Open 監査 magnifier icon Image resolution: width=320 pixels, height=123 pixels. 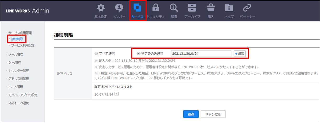point(174,8)
